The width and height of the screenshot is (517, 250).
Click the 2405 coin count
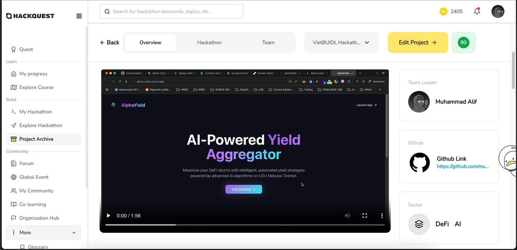click(457, 12)
